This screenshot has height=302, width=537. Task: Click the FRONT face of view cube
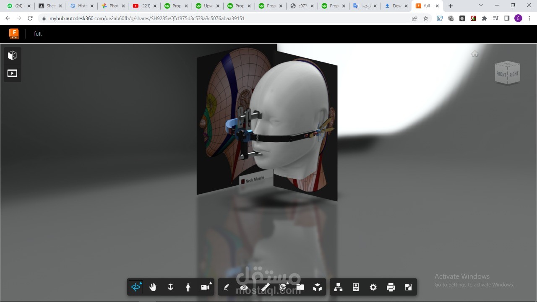[x=502, y=75]
